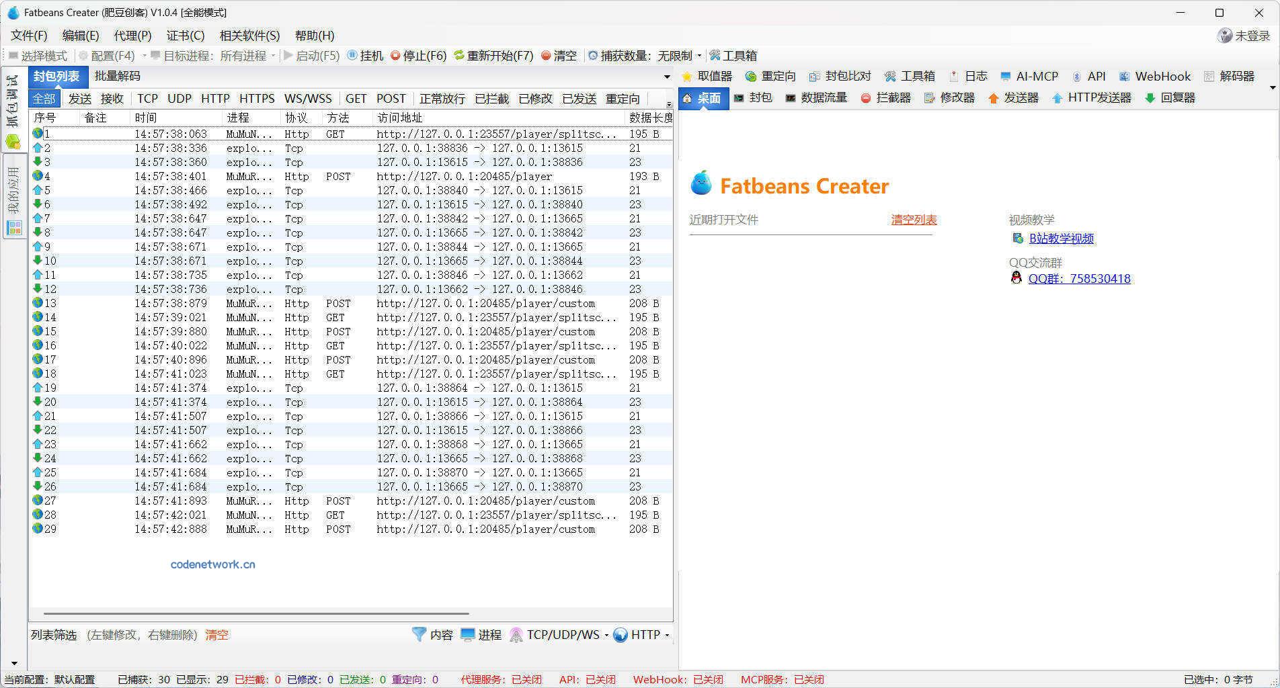Viewport: 1280px width, 688px height.
Task: Click the 清空列表 link
Action: [x=914, y=220]
